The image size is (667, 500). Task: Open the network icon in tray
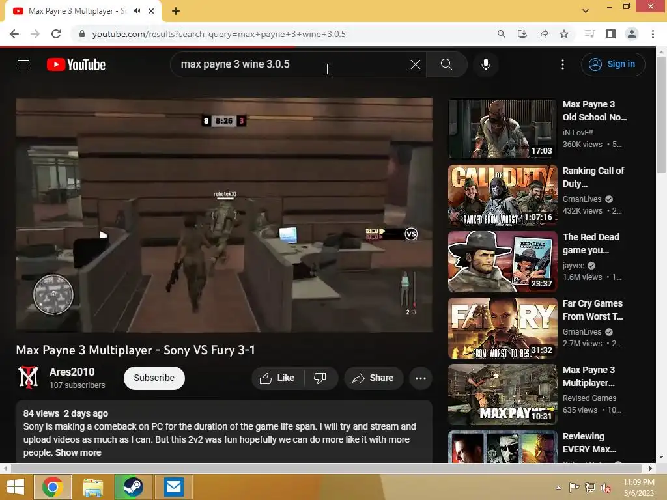[590, 488]
